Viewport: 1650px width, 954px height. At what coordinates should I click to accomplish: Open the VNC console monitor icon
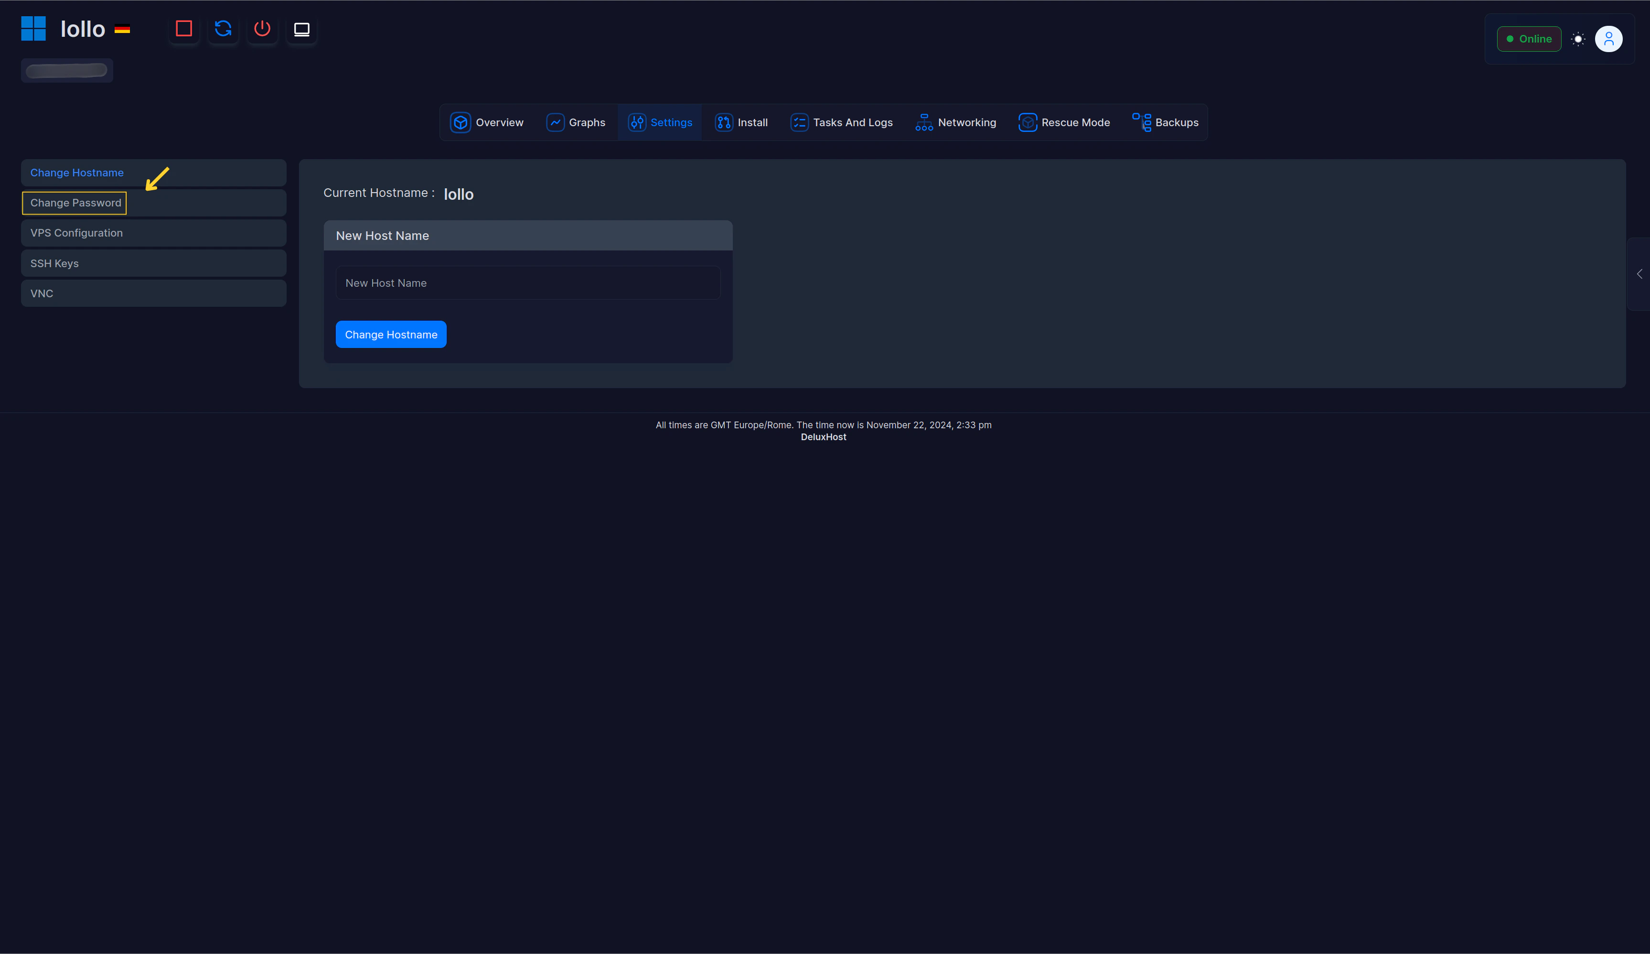point(301,29)
